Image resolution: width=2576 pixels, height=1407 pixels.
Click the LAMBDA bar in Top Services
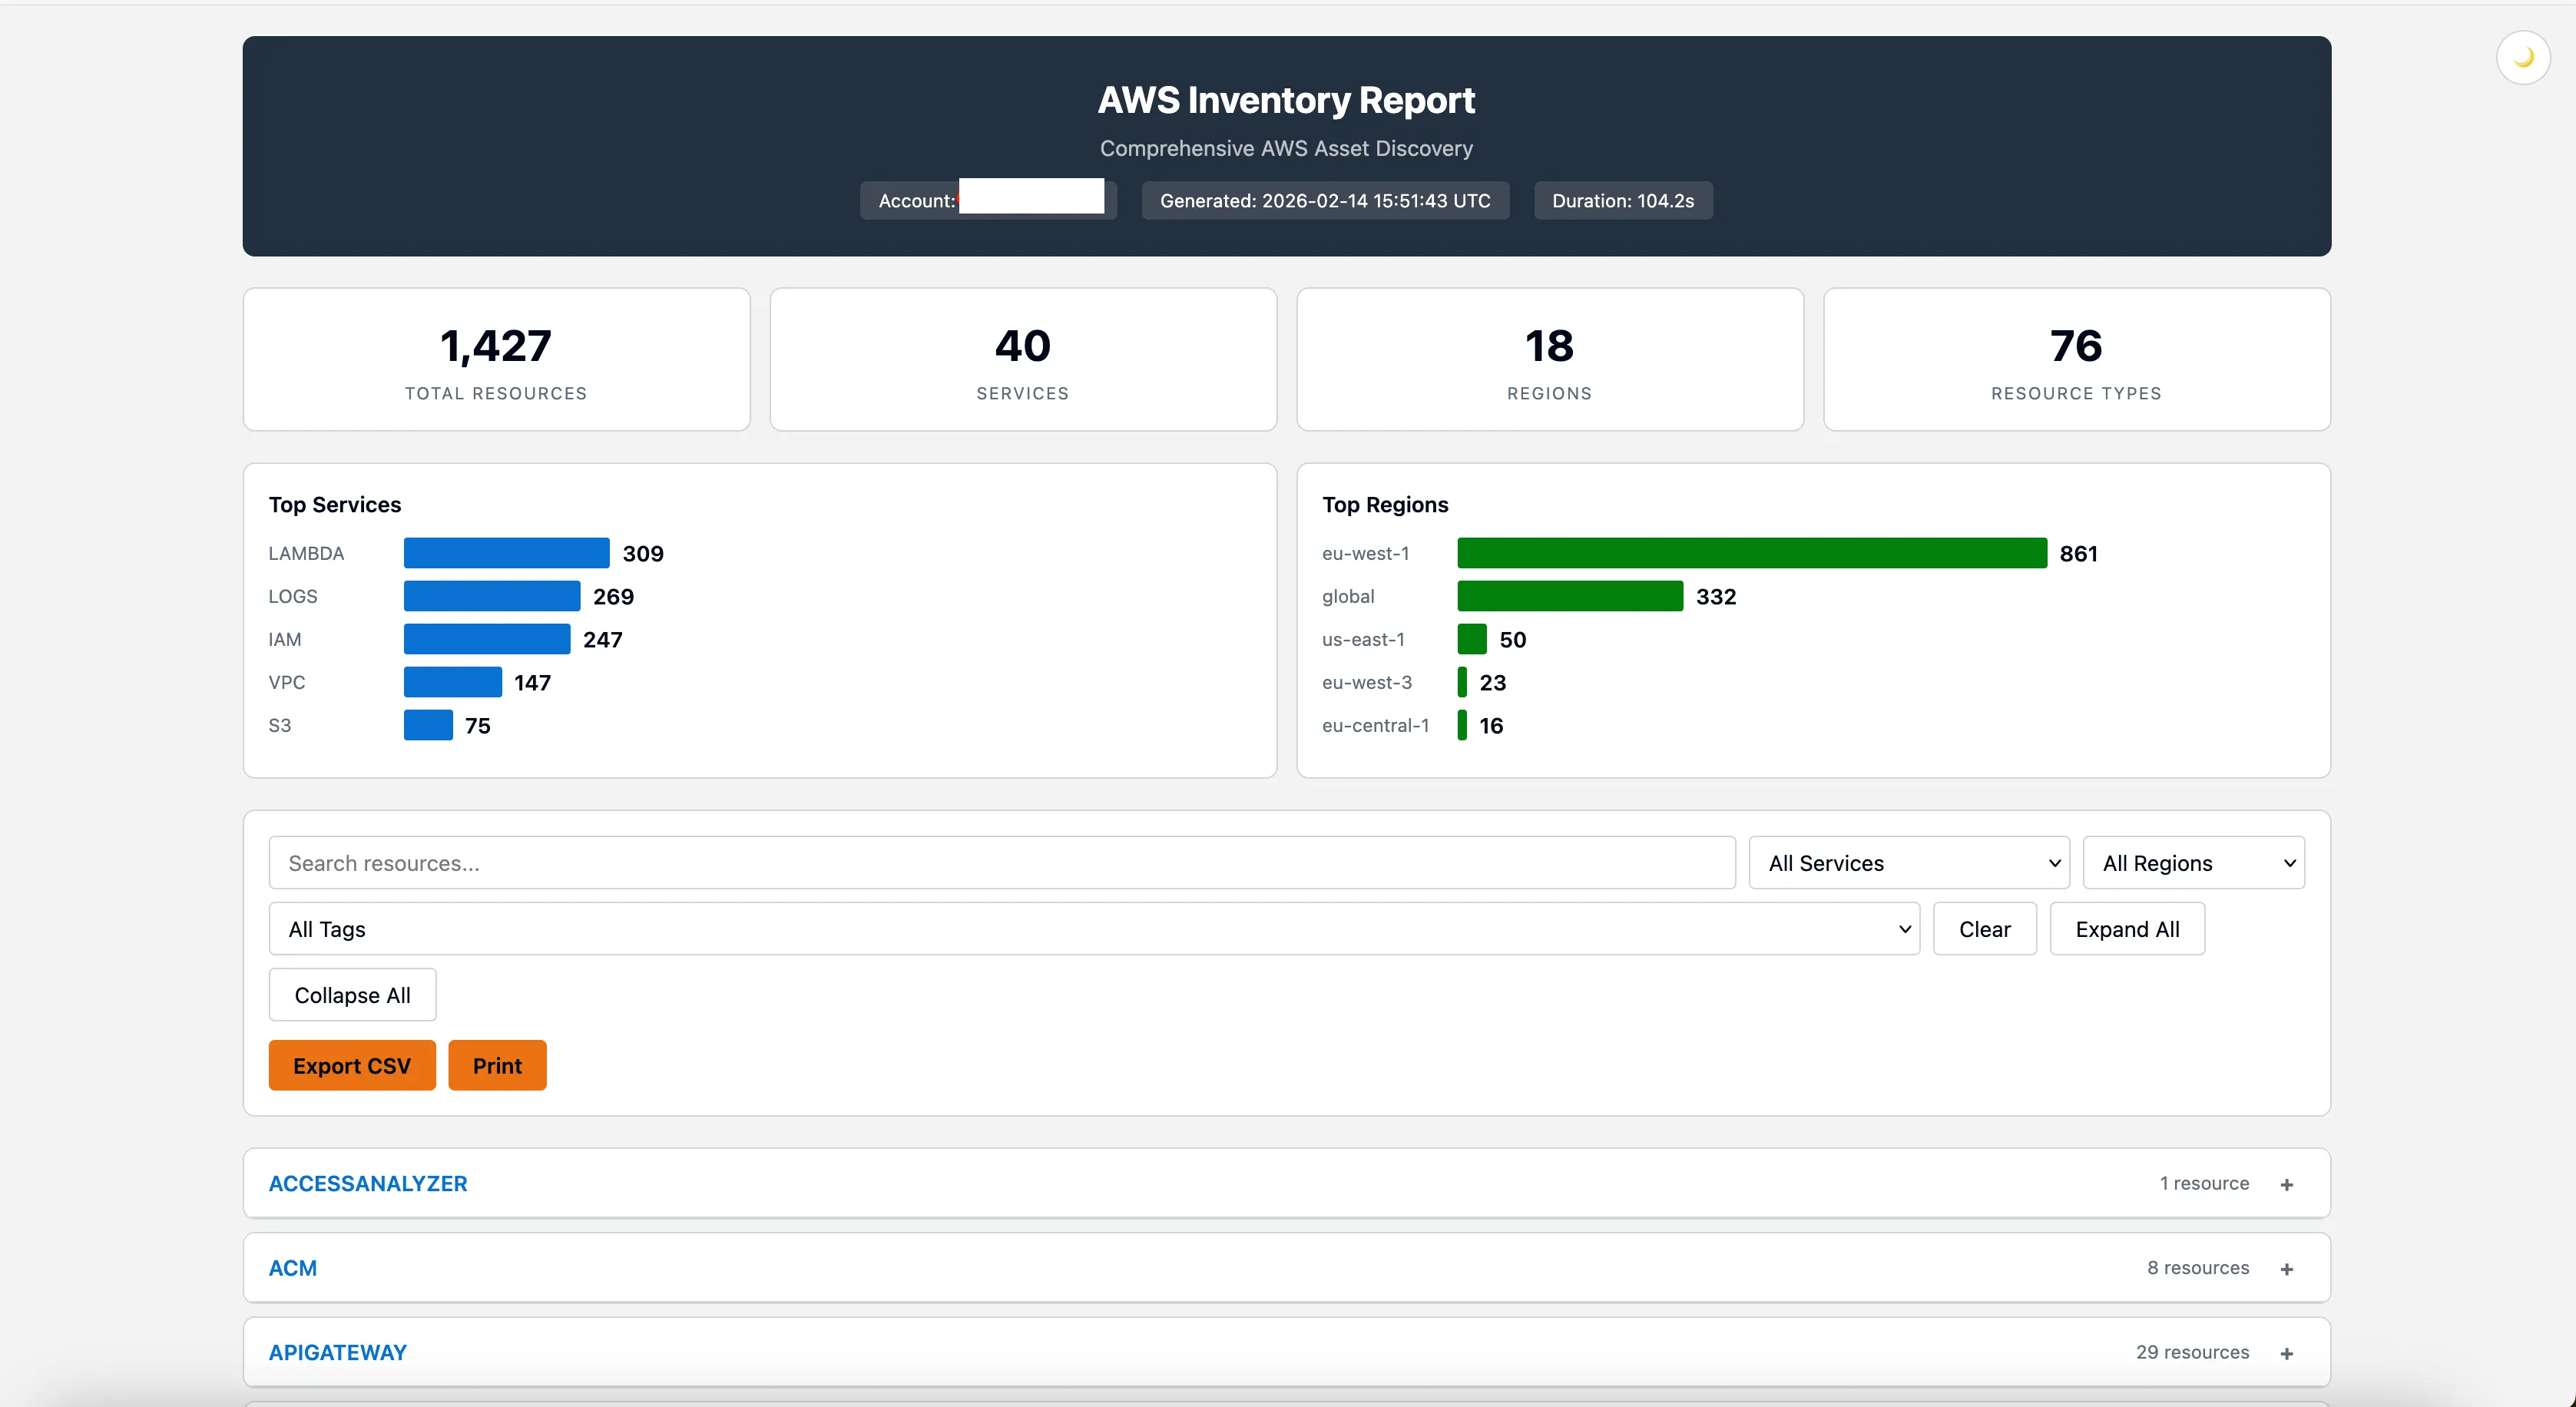click(x=505, y=552)
